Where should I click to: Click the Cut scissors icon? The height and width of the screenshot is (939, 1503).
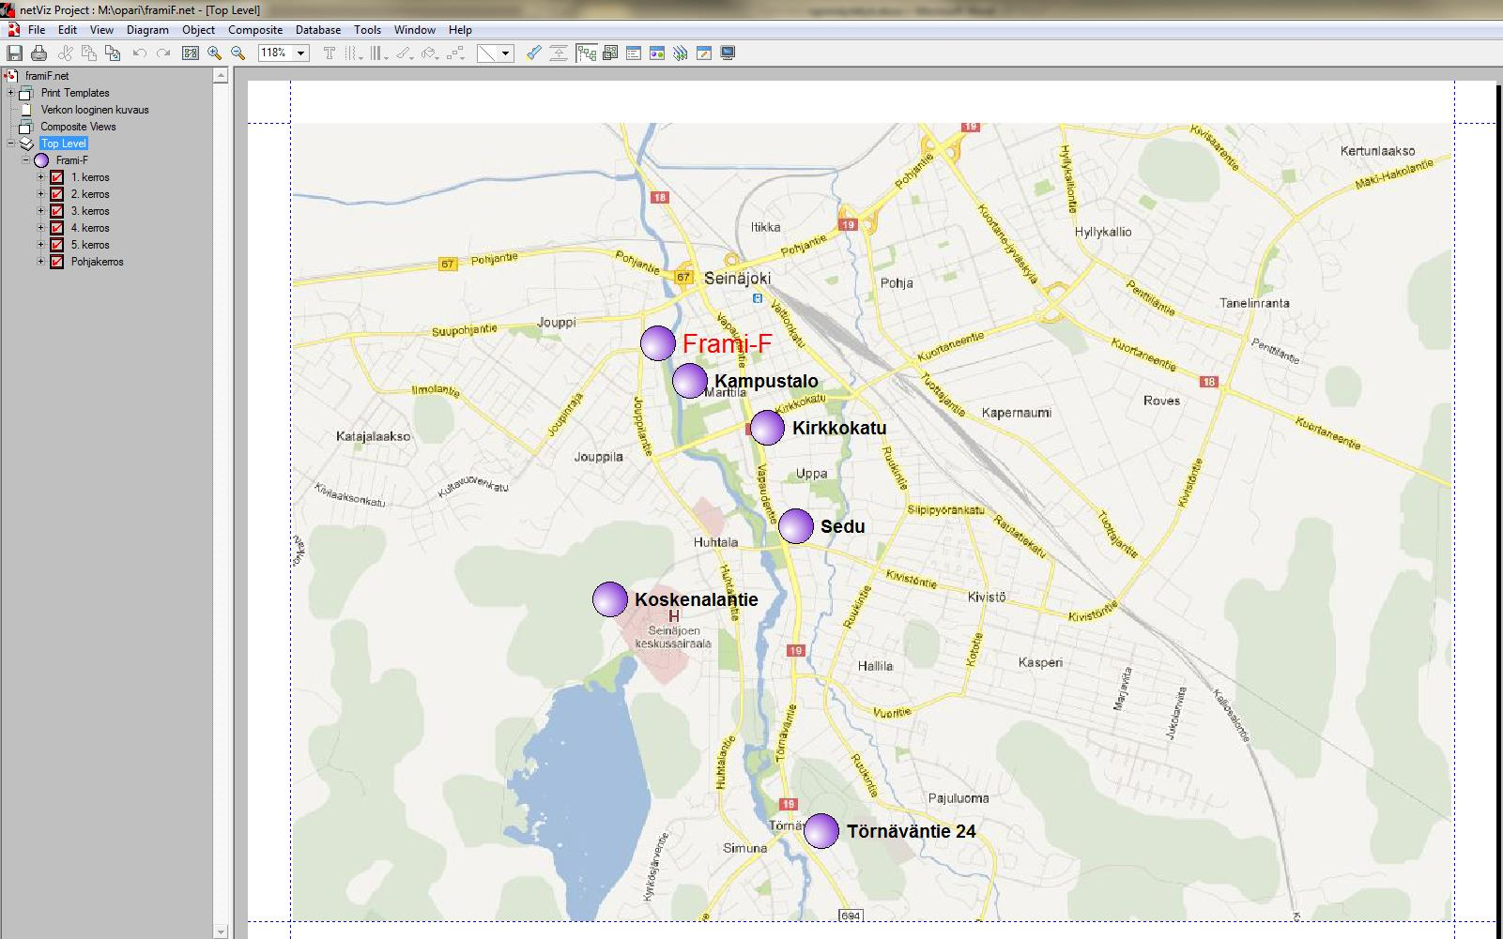[x=66, y=53]
